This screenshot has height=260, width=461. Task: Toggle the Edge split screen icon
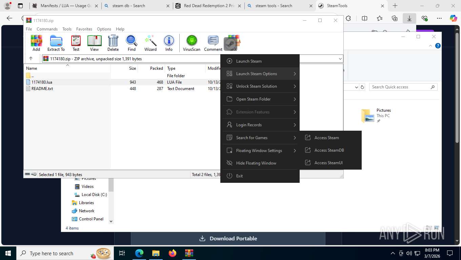click(364, 18)
